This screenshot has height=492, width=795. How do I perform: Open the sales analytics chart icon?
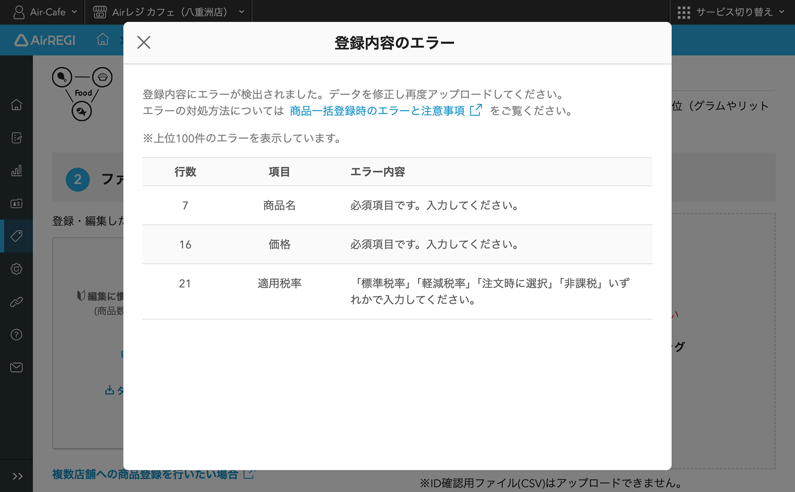(16, 170)
